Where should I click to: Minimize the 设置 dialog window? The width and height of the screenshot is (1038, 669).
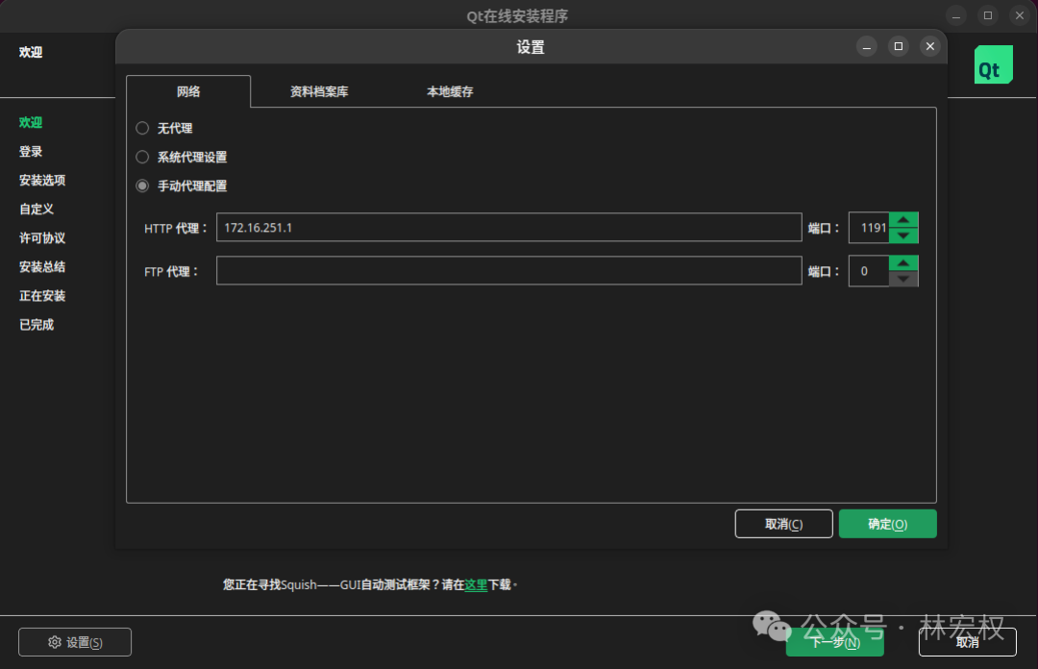867,46
